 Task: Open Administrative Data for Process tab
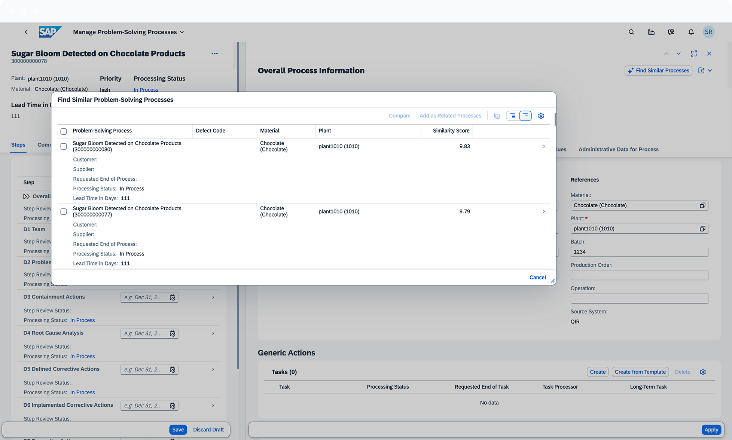coord(618,149)
